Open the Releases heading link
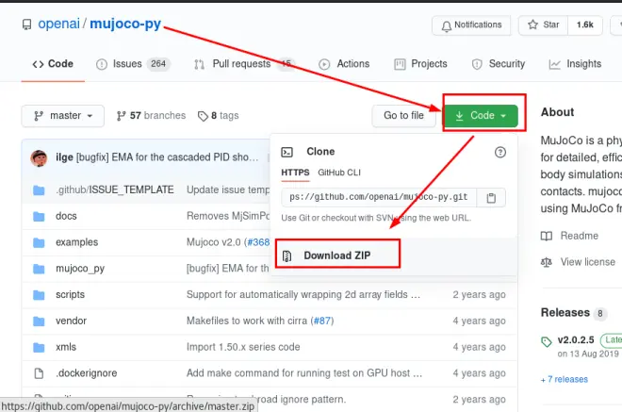This screenshot has width=622, height=412. [565, 313]
